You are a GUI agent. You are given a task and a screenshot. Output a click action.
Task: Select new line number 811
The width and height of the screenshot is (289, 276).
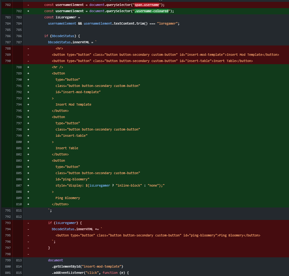click(x=19, y=210)
